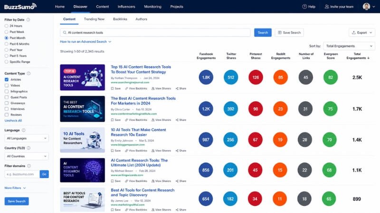Select the Past 6 Months date filter
The image size is (380, 213).
point(6,44)
